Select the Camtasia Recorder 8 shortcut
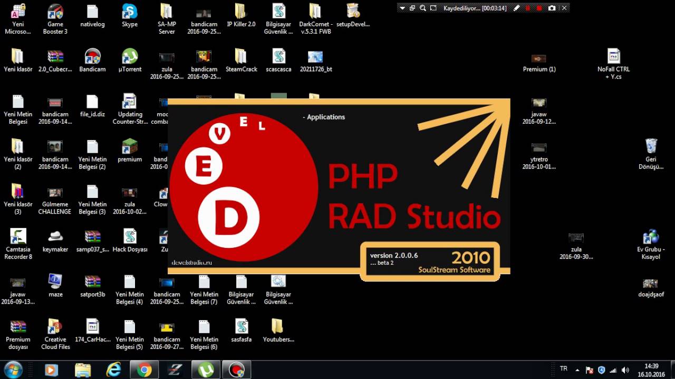The height and width of the screenshot is (379, 675). (x=18, y=244)
